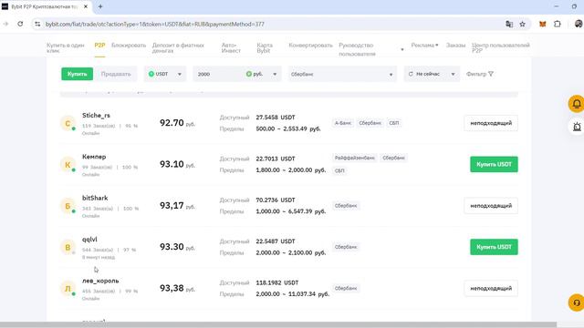Click неподходящий button for bitShark

tap(491, 206)
